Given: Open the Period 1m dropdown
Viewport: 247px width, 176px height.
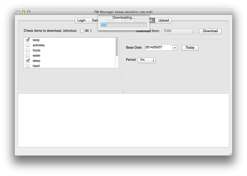Looking at the screenshot, I should pos(147,60).
